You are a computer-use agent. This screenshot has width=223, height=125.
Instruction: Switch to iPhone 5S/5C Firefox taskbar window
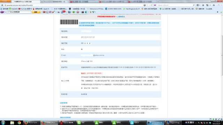(31, 123)
